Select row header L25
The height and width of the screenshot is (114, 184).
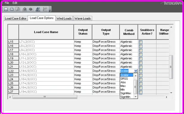coord(13,84)
